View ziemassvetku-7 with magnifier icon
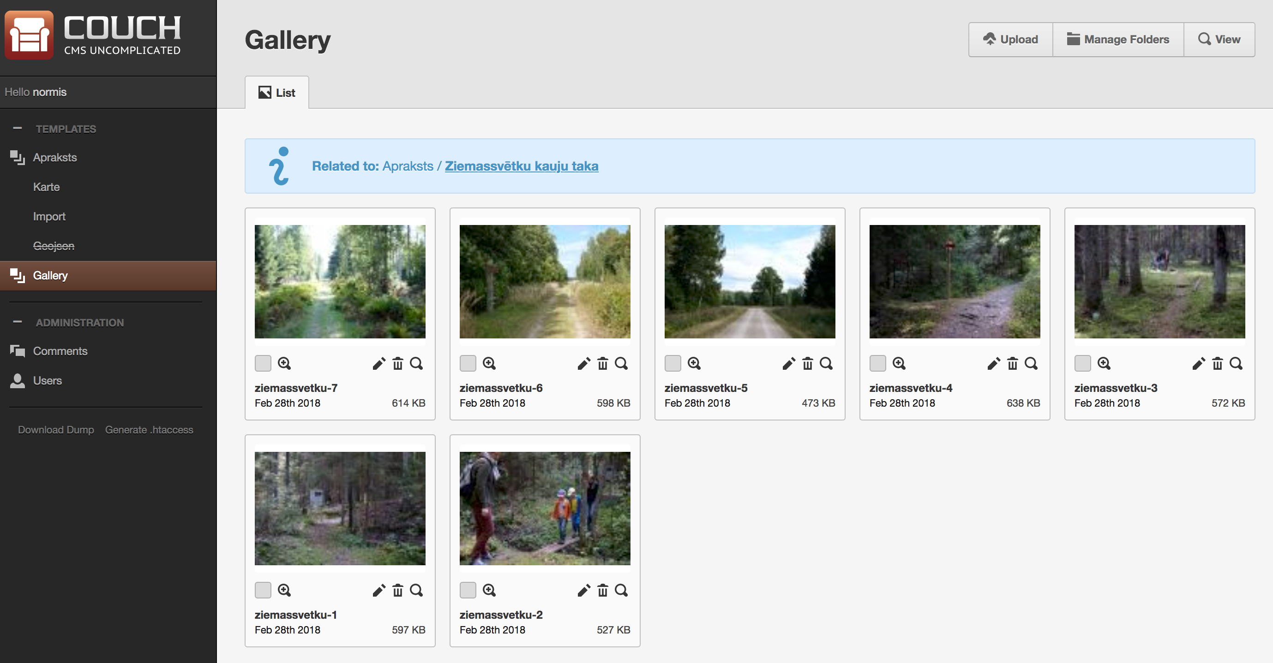Viewport: 1273px width, 663px height. pos(417,363)
